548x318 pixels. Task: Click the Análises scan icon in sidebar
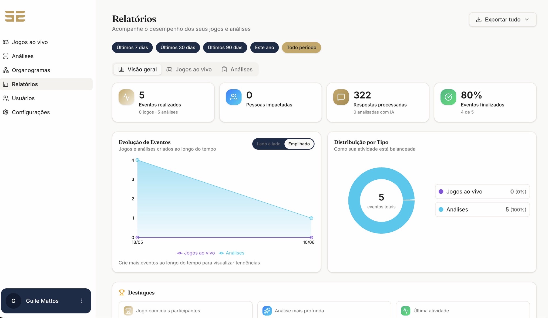pos(6,56)
